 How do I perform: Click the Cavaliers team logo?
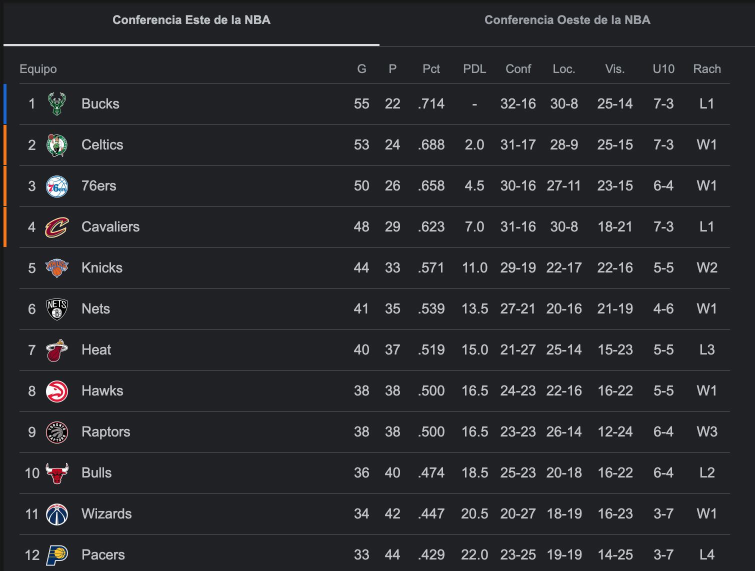tap(56, 227)
